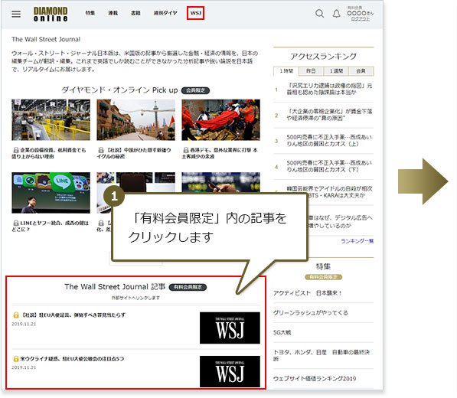Open the notification bell icon

point(336,14)
